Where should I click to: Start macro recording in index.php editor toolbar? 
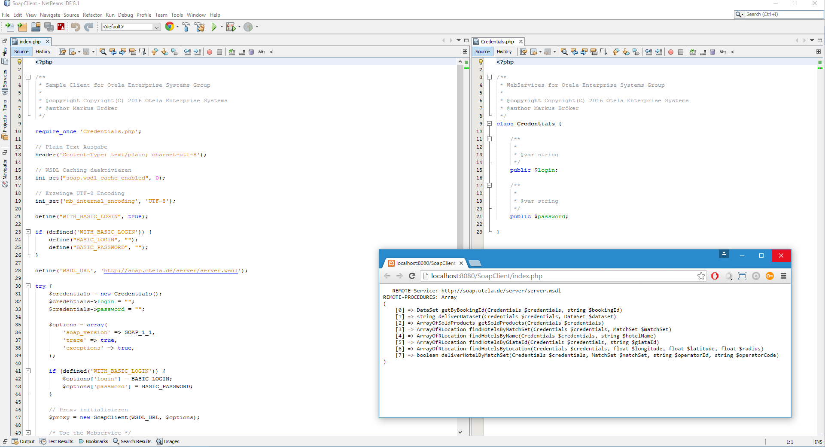tap(210, 52)
